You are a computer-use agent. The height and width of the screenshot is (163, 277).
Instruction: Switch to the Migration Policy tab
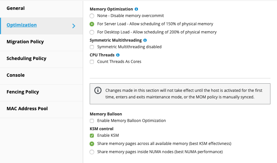[x=25, y=42]
